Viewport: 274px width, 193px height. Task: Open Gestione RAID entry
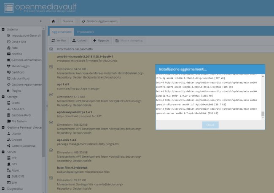tap(19, 115)
